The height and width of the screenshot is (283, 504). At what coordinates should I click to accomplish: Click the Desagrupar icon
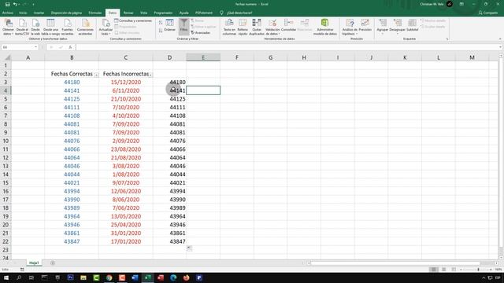coord(397,26)
